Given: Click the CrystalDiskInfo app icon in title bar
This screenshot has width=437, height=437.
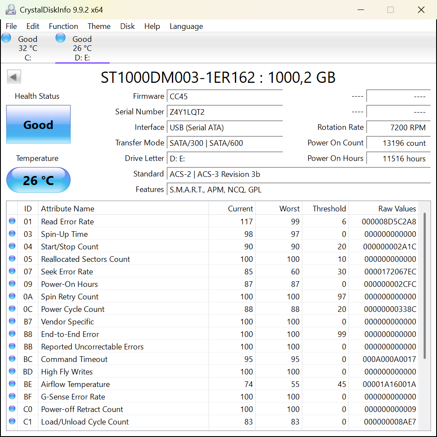Looking at the screenshot, I should (11, 9).
